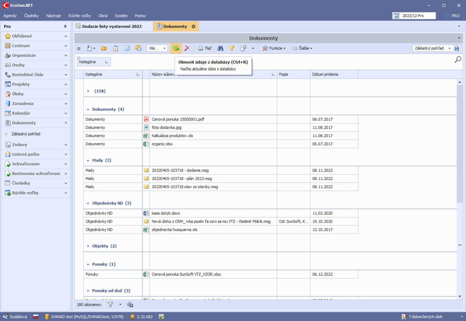Click the red delete X icon
This screenshot has width=466, height=321.
click(187, 48)
